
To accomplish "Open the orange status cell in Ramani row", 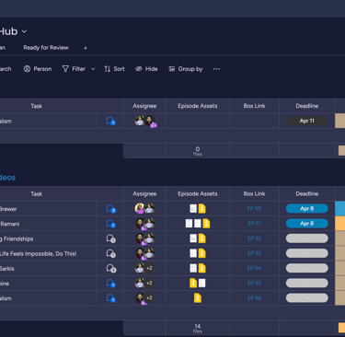I will pyautogui.click(x=339, y=224).
